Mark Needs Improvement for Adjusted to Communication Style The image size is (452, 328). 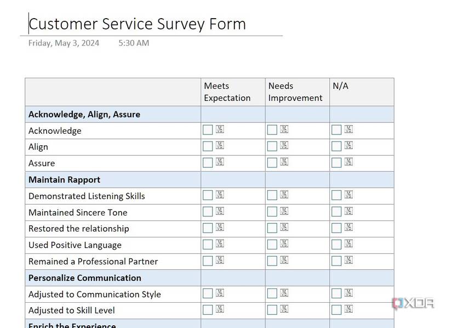click(272, 294)
